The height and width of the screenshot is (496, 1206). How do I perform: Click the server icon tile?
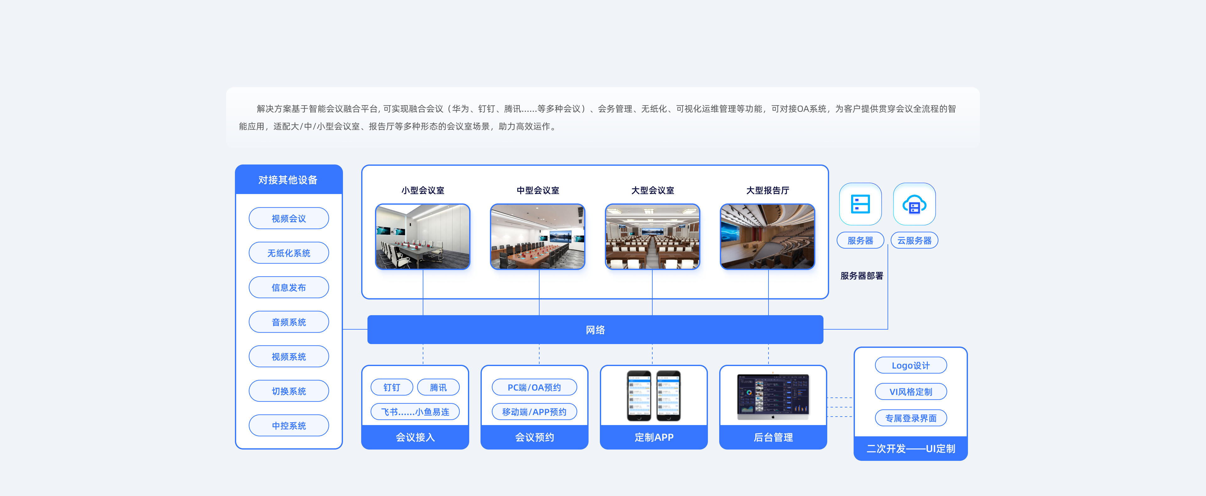860,204
